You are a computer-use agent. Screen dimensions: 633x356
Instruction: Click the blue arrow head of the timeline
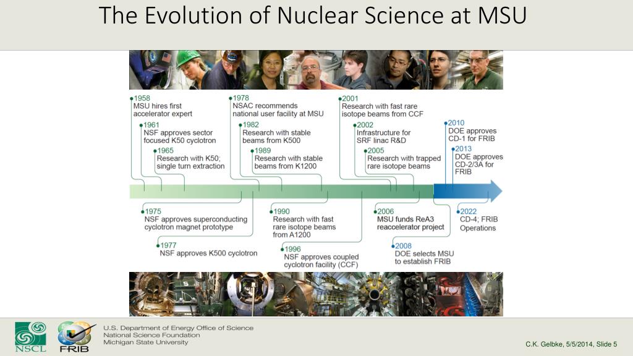(x=495, y=192)
